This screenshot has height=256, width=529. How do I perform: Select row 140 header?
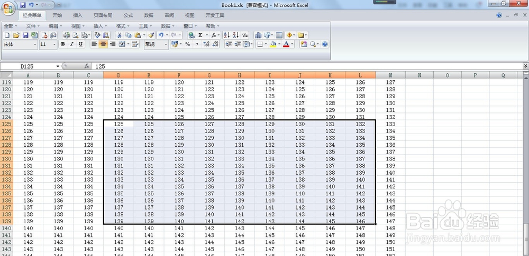tap(6, 228)
